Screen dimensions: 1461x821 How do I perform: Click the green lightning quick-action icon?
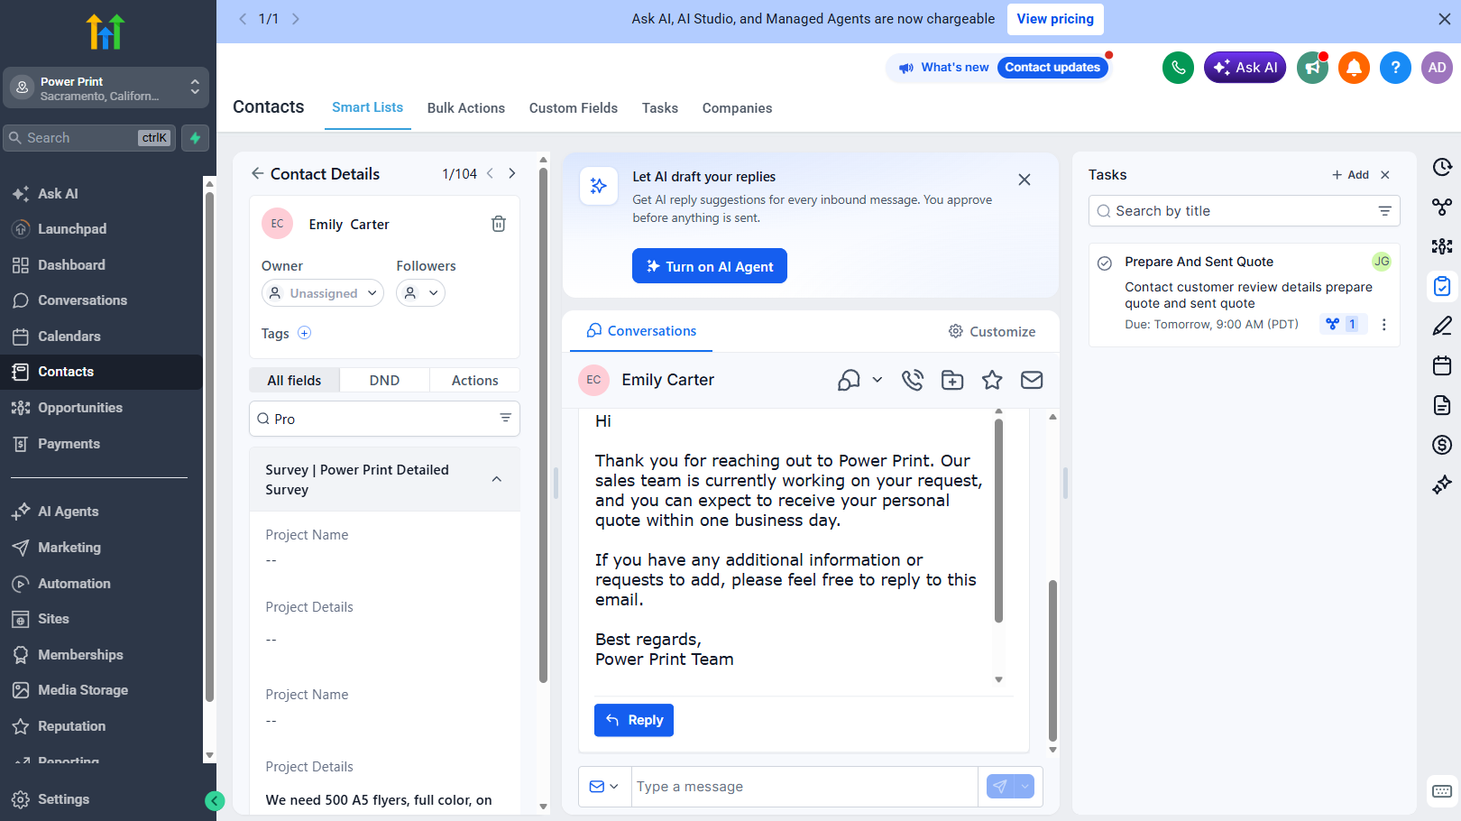(x=196, y=138)
